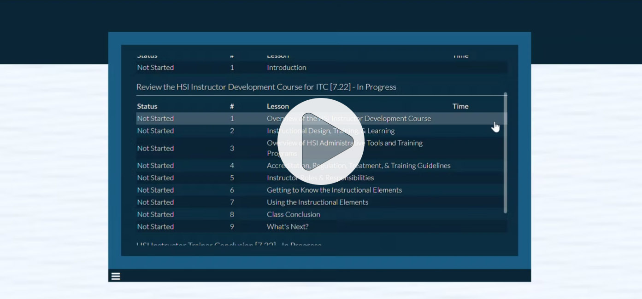Play the video with the center play button
This screenshot has width=642, height=299.
click(x=321, y=142)
